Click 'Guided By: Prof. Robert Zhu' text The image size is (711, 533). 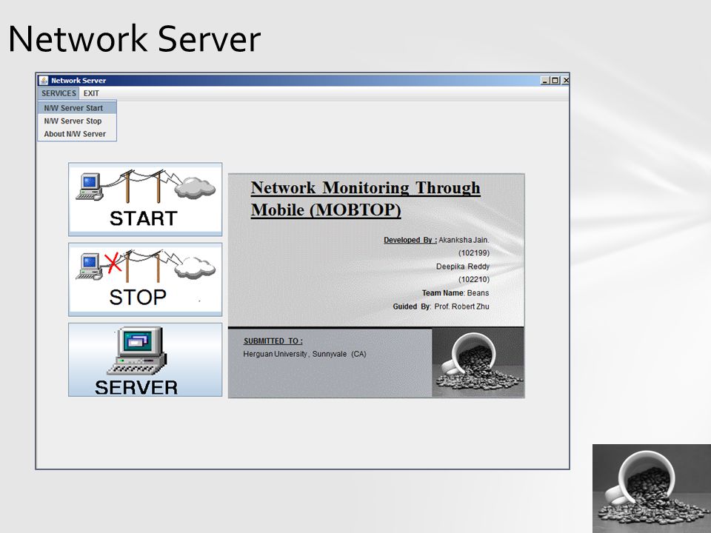pos(441,306)
